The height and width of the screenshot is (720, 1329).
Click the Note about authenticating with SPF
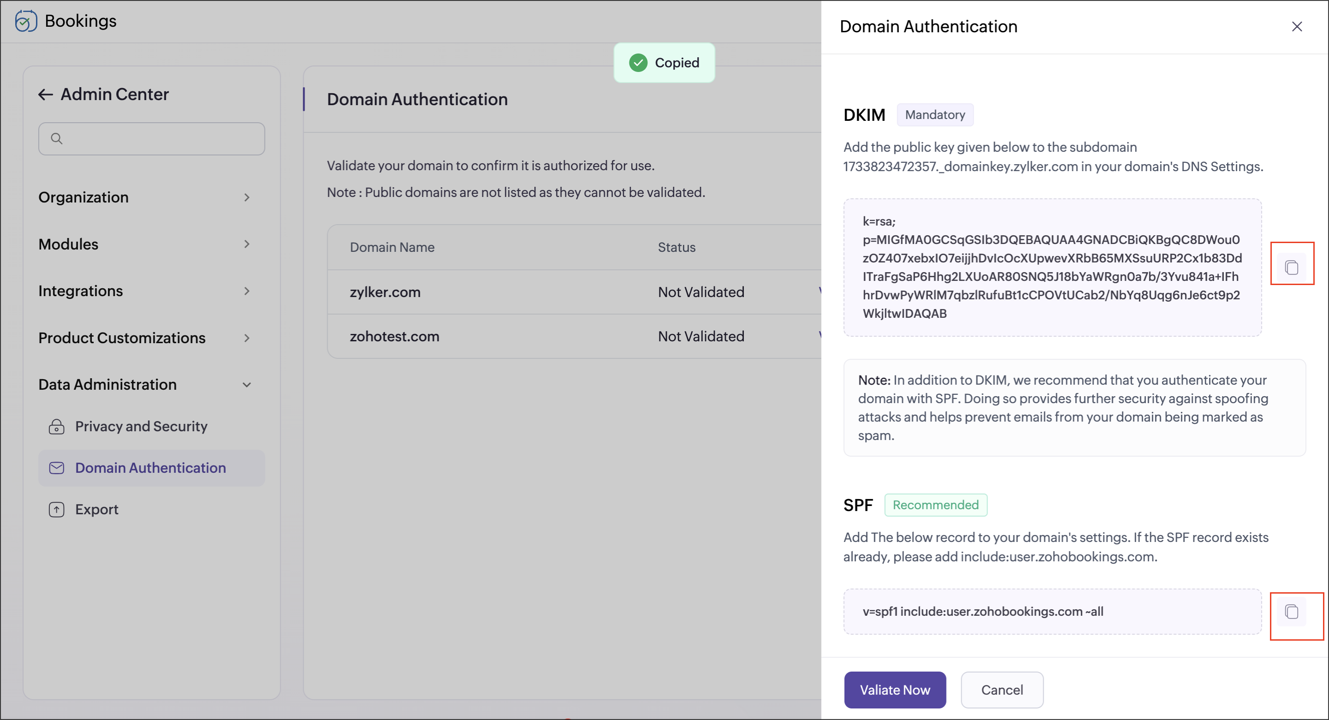(x=1075, y=407)
